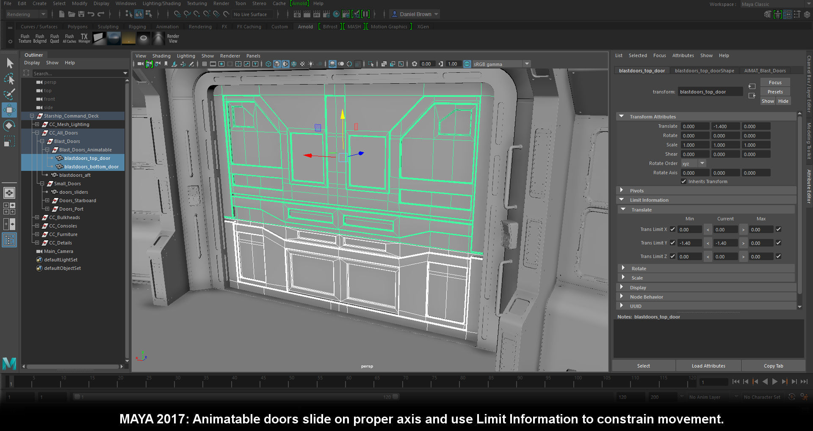Open Arnold Render View shelf button

[173, 39]
